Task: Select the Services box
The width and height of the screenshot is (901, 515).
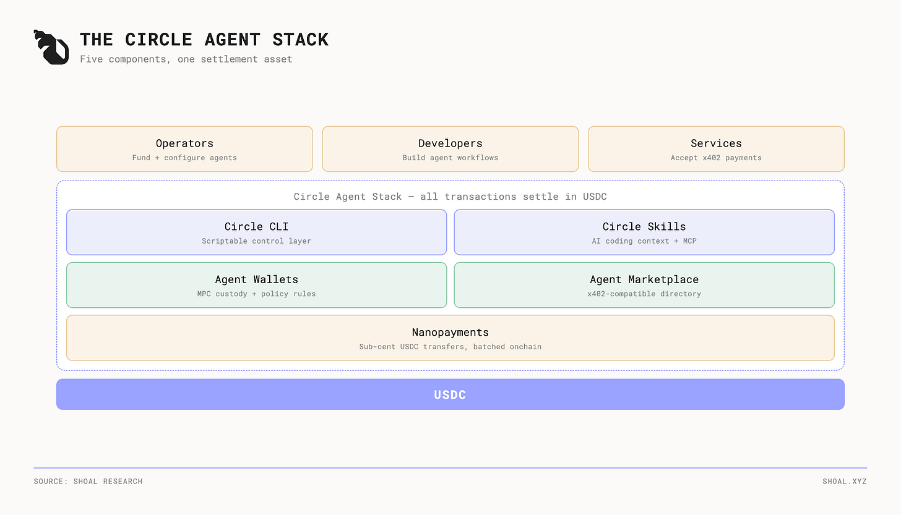Action: pos(716,149)
